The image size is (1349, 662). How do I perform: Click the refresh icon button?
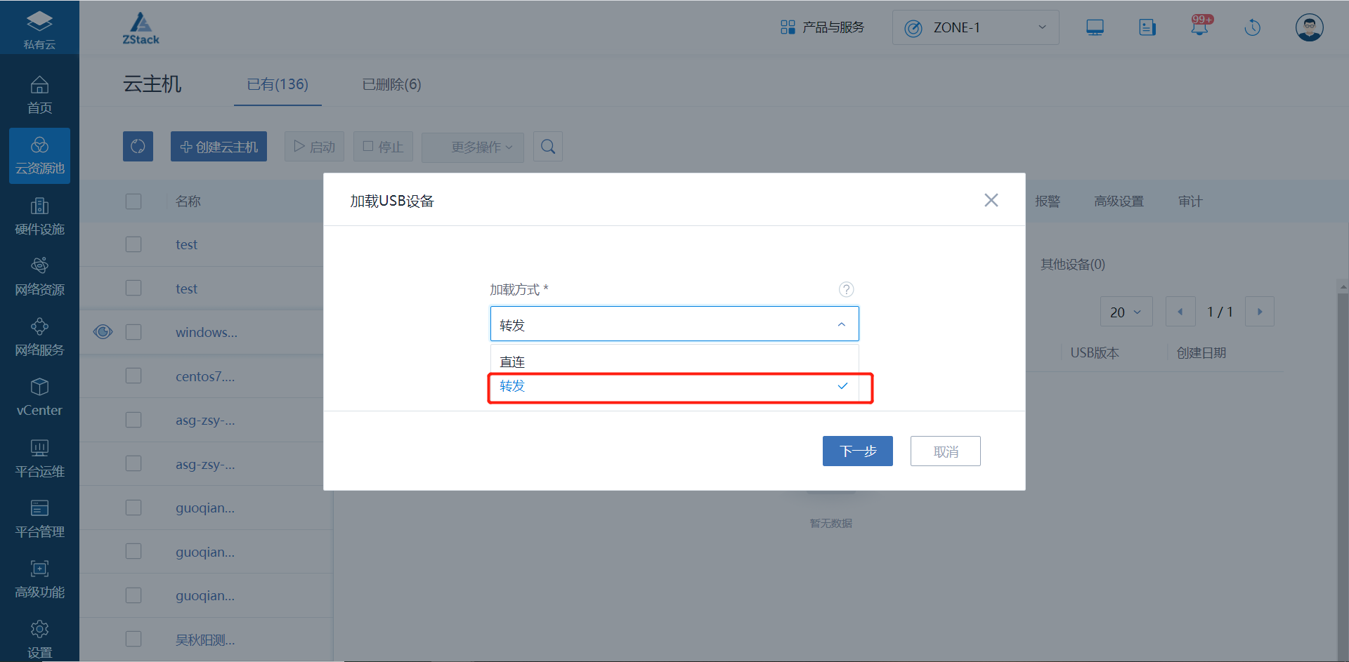click(138, 147)
